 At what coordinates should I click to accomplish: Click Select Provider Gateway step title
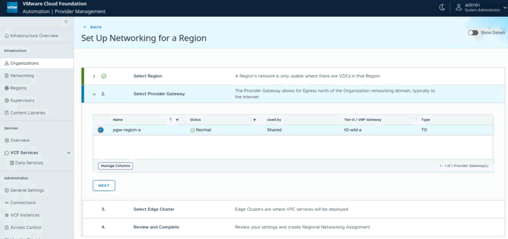(159, 94)
